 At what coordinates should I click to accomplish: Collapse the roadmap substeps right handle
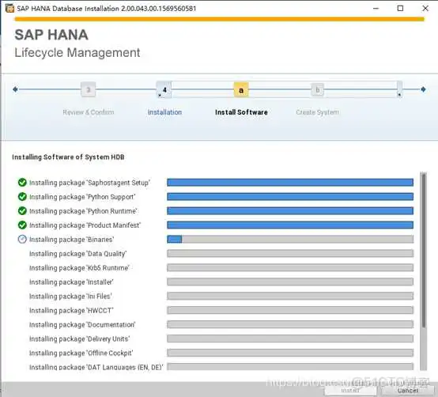[399, 89]
